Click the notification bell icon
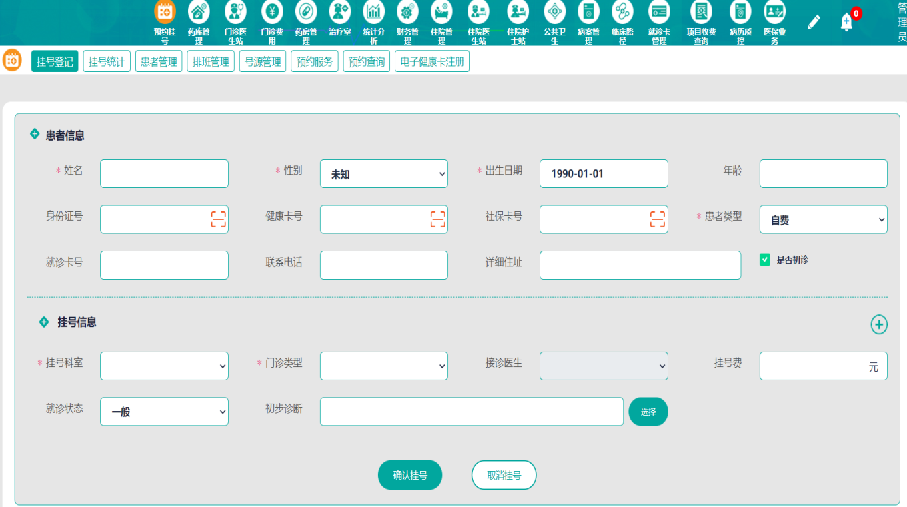Image resolution: width=907 pixels, height=507 pixels. pos(846,22)
